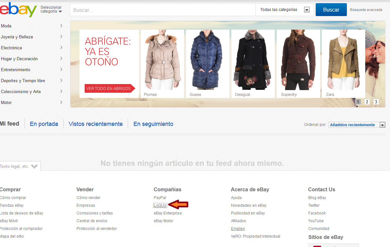Image resolution: width=390 pixels, height=247 pixels.
Task: Open the Zara jacket thumbnail
Action: click(343, 64)
